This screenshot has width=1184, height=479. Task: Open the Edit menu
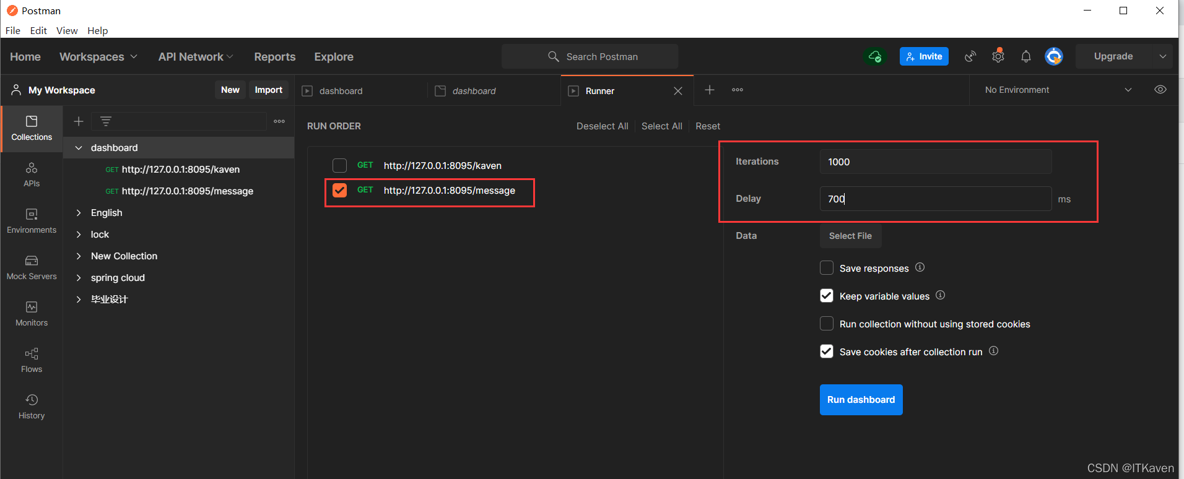(x=38, y=30)
